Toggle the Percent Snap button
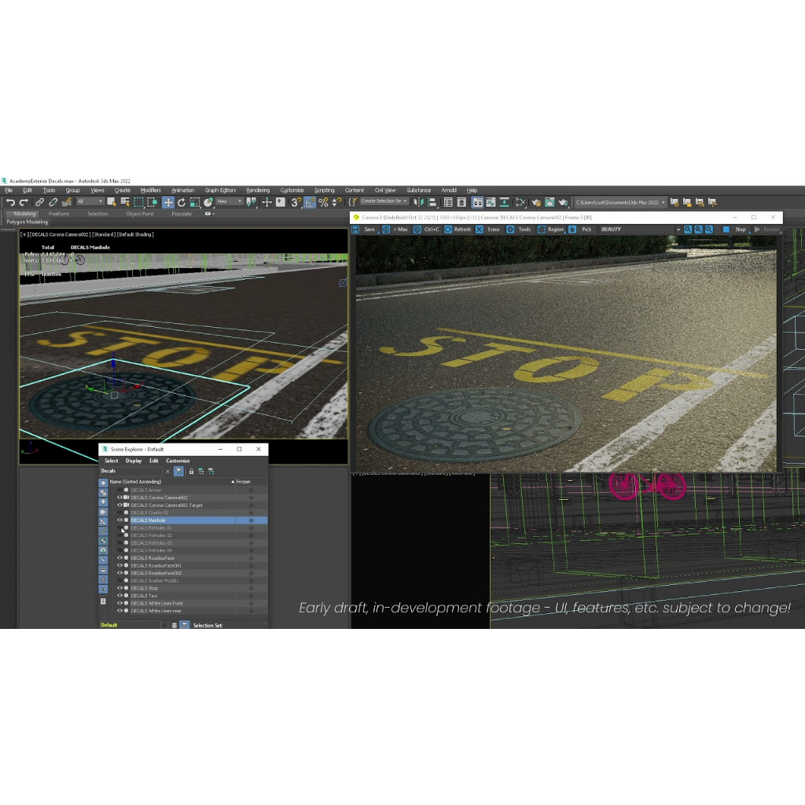 (x=323, y=202)
